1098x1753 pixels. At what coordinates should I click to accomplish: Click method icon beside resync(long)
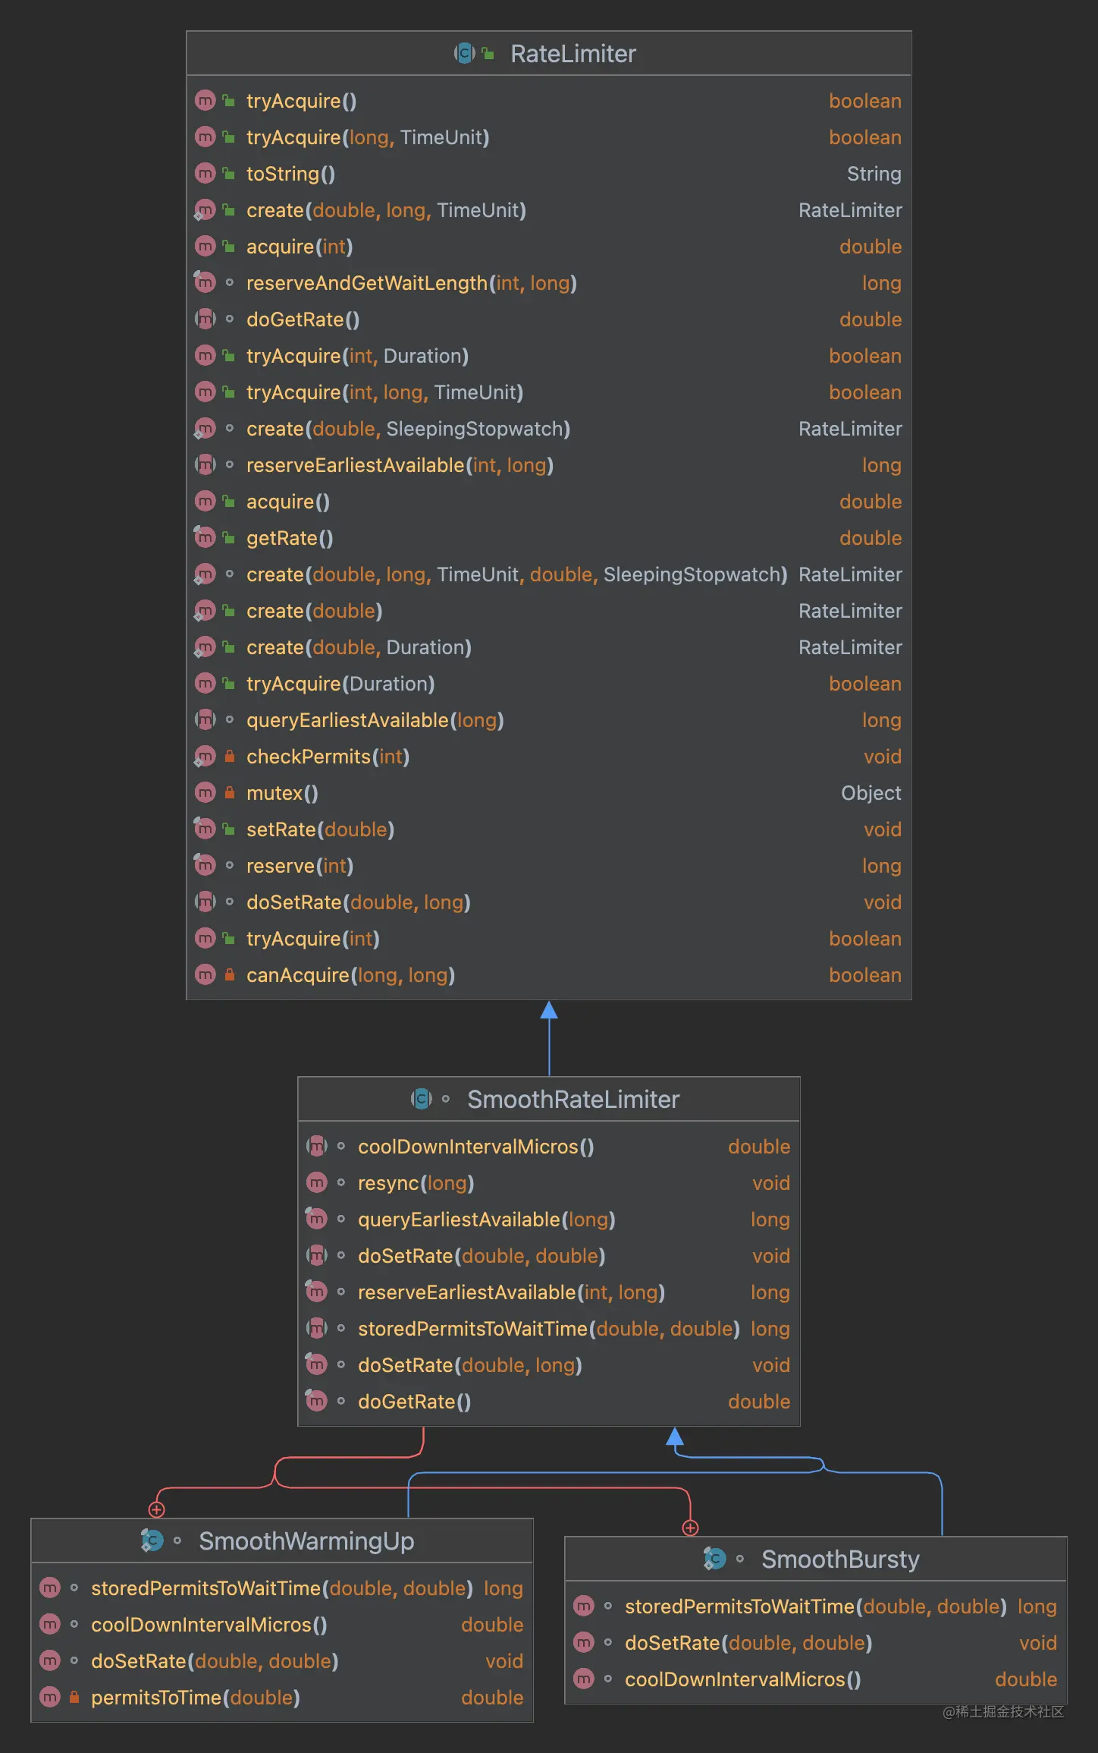(316, 1182)
